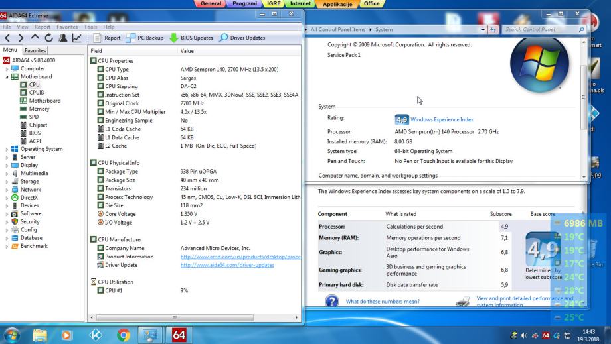Viewport: 611px width, 344px height.
Task: Open the graph/benchmark chart toolbar icon
Action: tap(76, 38)
